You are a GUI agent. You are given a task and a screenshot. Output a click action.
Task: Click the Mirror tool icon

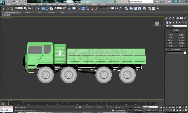117,8
